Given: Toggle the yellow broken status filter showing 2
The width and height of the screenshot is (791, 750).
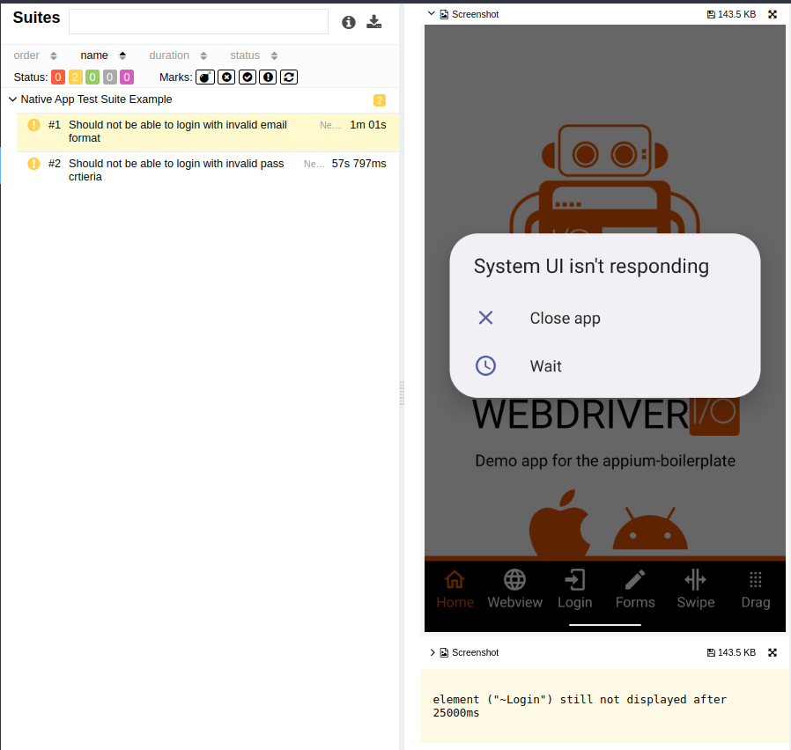Looking at the screenshot, I should point(75,77).
